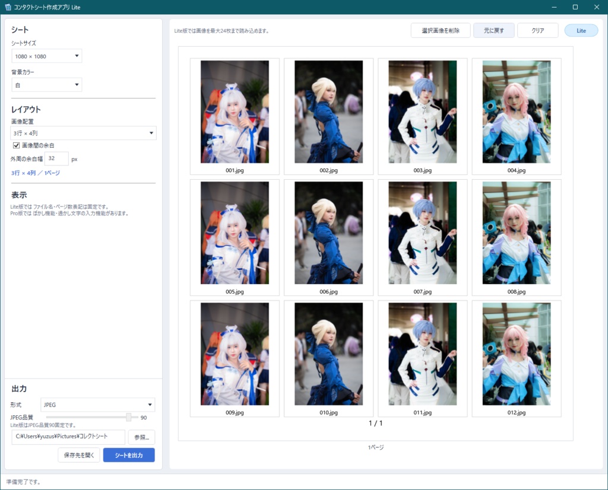
Task: Open the output format dropdown showing JPEG
Action: pos(98,405)
